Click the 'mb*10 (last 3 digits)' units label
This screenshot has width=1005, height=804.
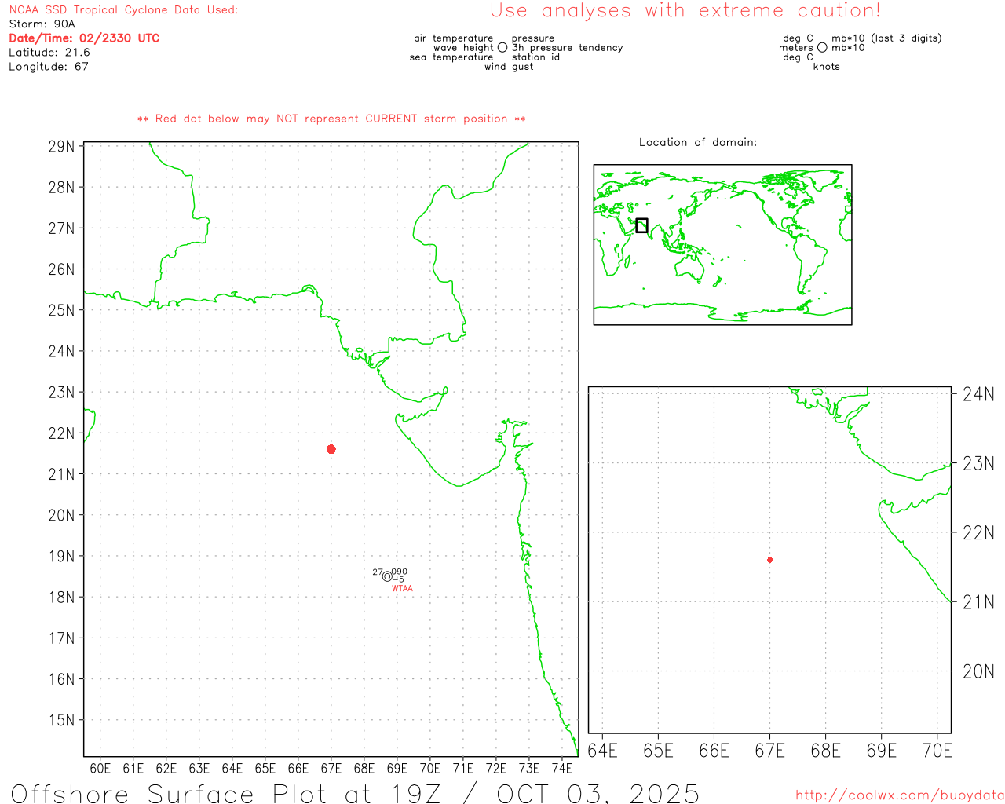[886, 38]
